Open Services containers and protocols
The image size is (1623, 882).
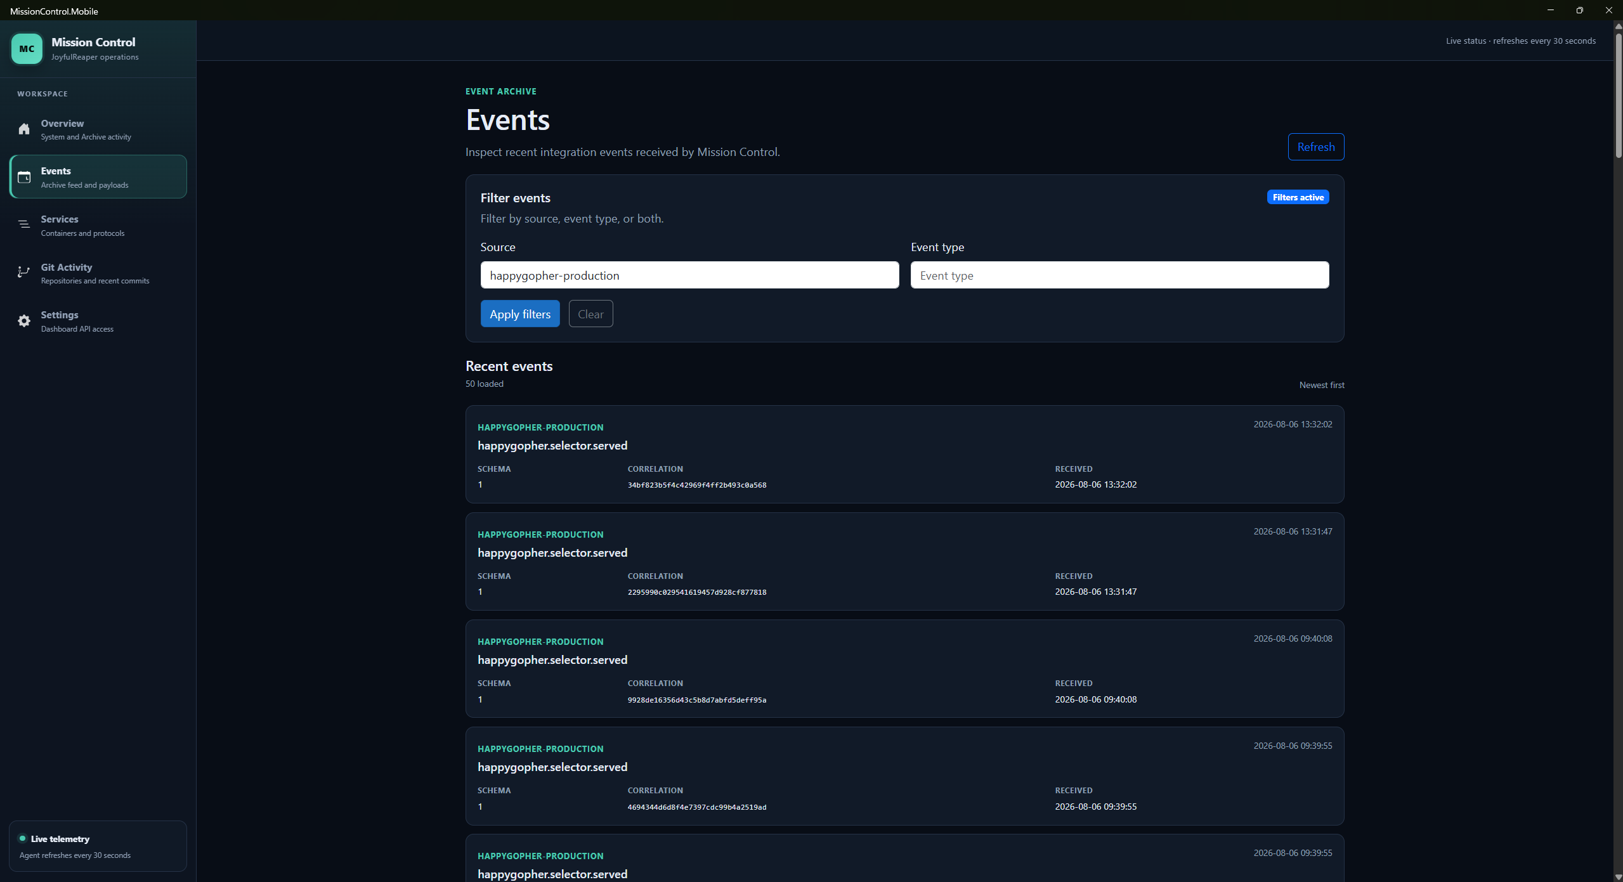[98, 225]
